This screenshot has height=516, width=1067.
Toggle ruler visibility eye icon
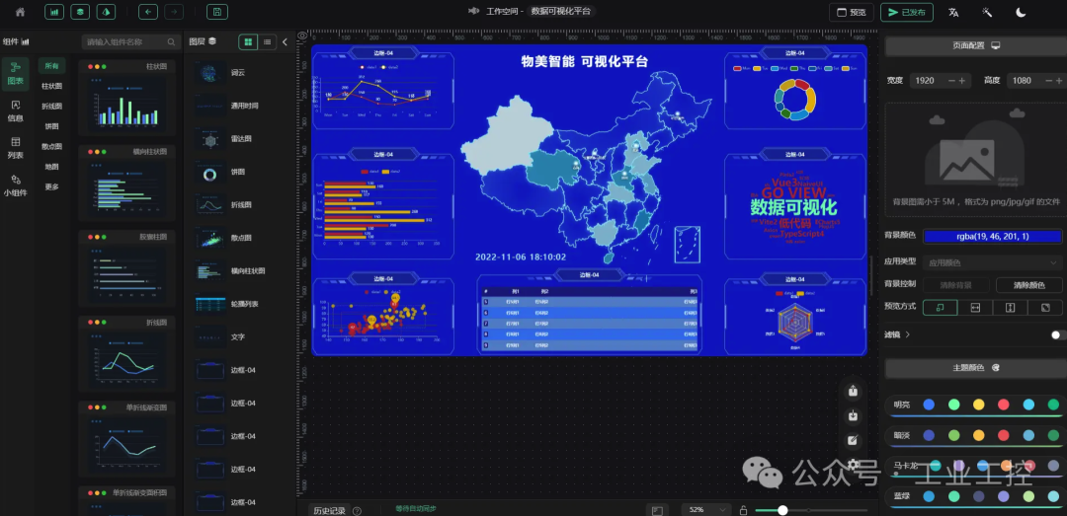(303, 36)
